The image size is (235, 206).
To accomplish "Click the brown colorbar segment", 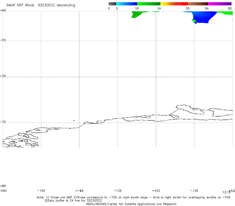I will pyautogui.click(x=198, y=4).
